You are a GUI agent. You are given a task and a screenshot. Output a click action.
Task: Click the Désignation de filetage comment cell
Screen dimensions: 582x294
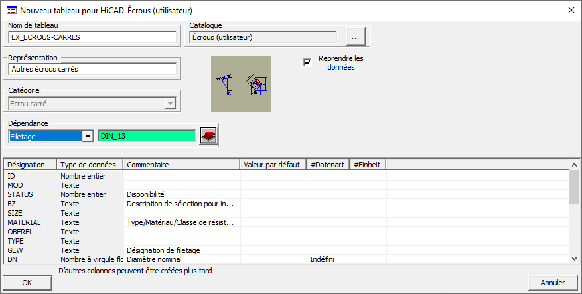pos(182,250)
